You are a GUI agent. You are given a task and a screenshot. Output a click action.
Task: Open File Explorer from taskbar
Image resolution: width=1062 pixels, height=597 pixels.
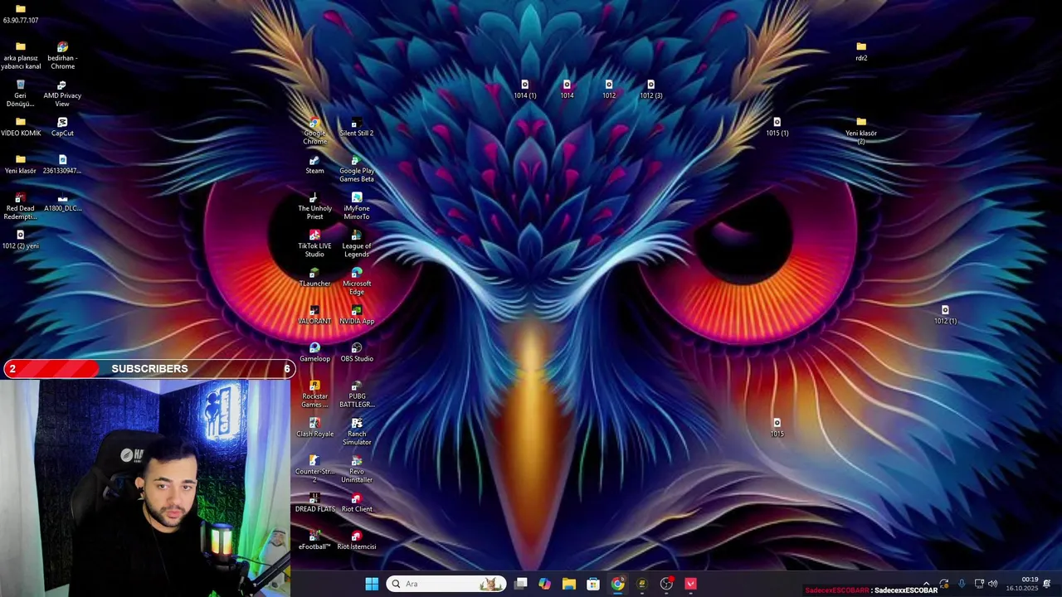coord(568,584)
